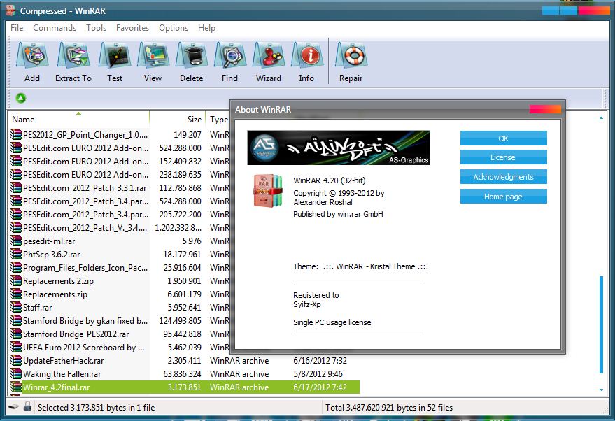Screen dimensions: 615x421
Task: Click the Test archive icon
Action: (115, 55)
